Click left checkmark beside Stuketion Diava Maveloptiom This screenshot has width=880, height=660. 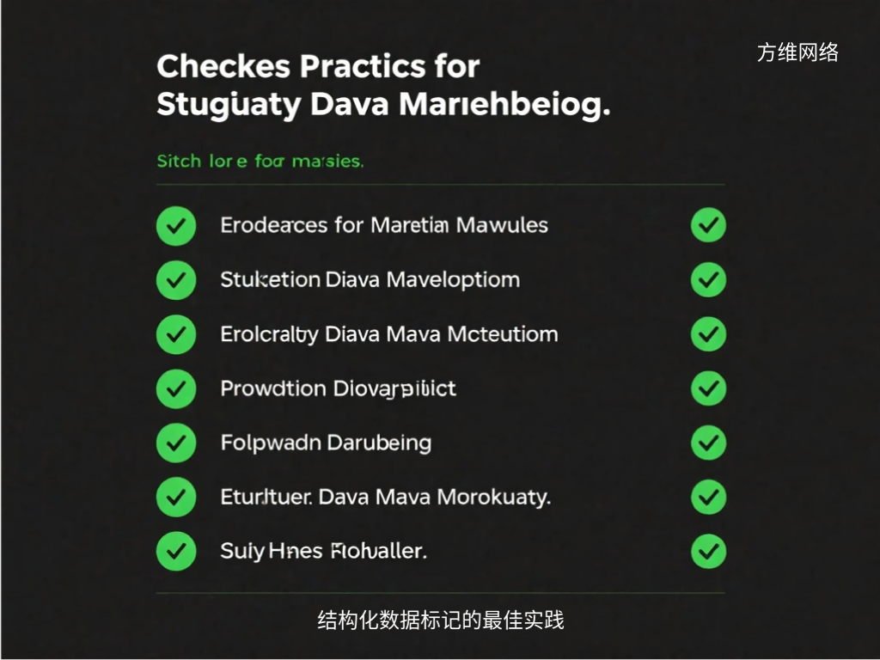point(176,280)
